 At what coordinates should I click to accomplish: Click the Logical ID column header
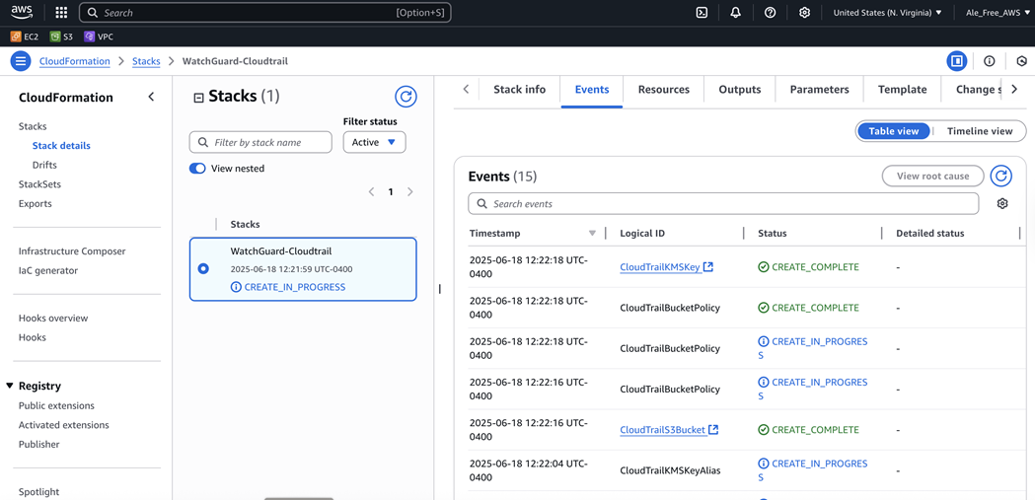pos(642,233)
